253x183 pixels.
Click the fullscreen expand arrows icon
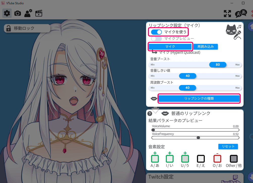coord(227,14)
